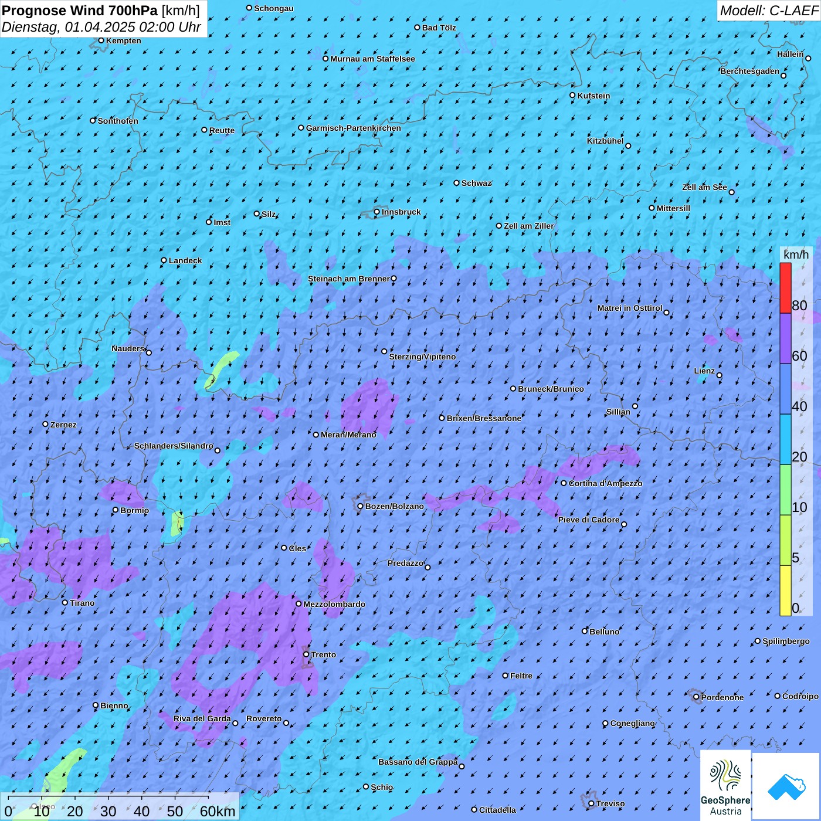Click the Schlanders/Silandro label

point(174,446)
